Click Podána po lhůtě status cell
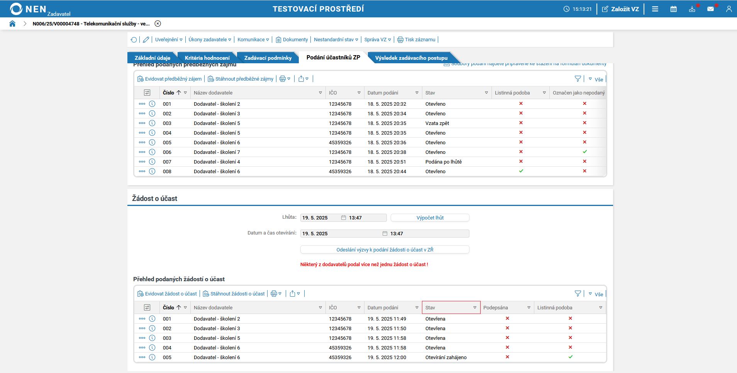The height and width of the screenshot is (373, 737). click(x=444, y=162)
